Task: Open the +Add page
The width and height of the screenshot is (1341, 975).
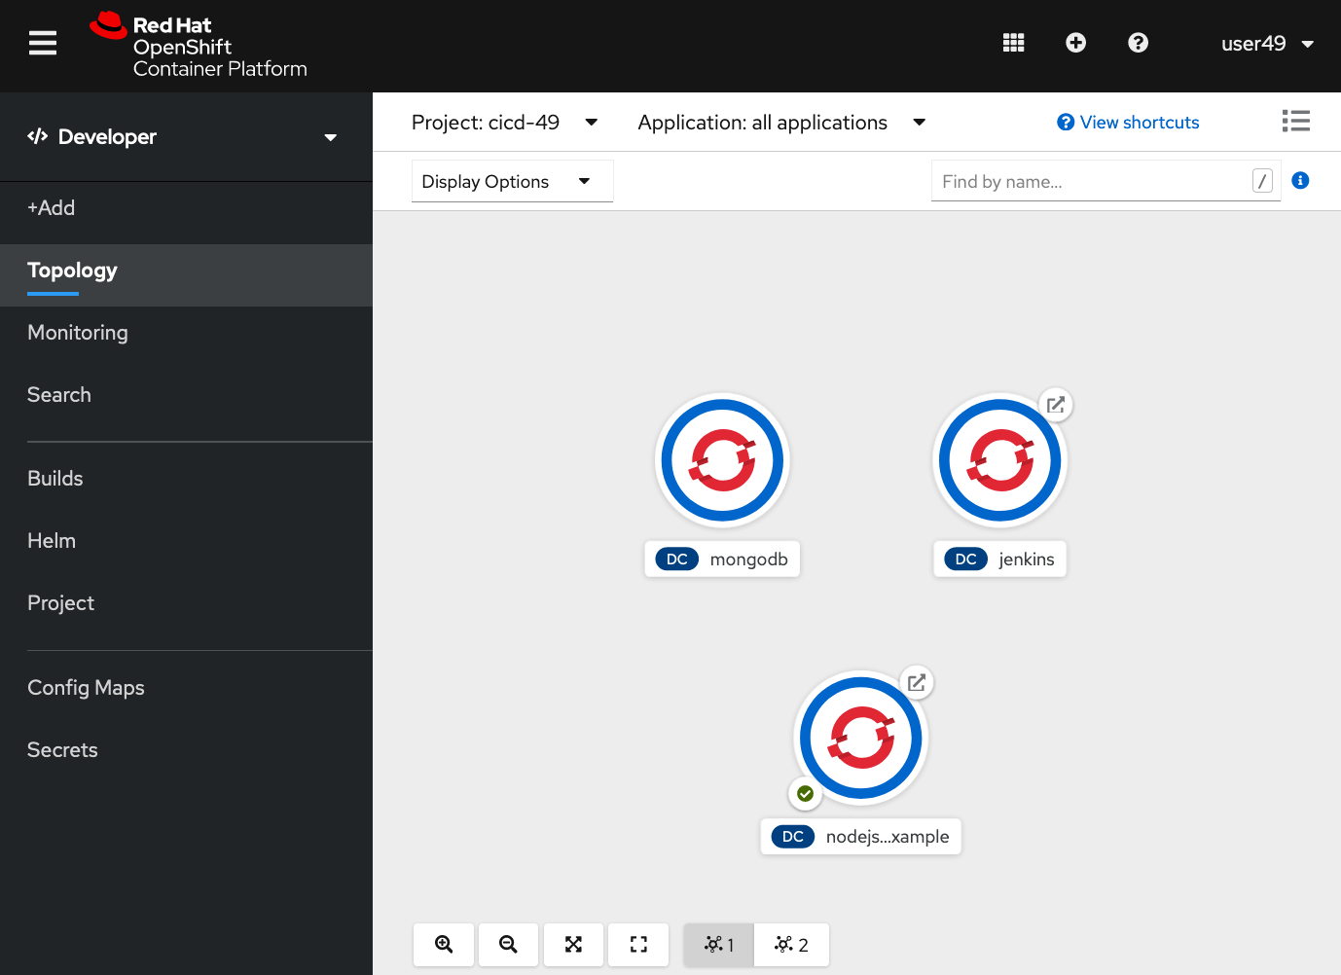Action: 186,208
